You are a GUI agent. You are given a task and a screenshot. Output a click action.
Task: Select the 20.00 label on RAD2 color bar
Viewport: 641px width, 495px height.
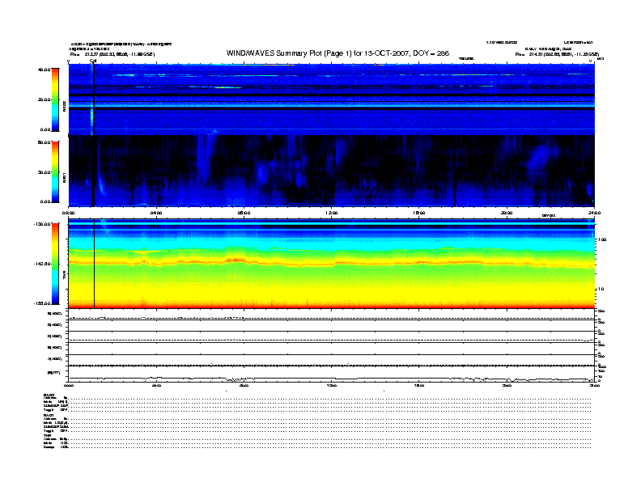pyautogui.click(x=45, y=99)
